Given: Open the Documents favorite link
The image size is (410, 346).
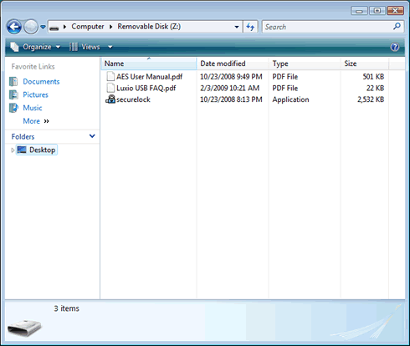Looking at the screenshot, I should (41, 82).
